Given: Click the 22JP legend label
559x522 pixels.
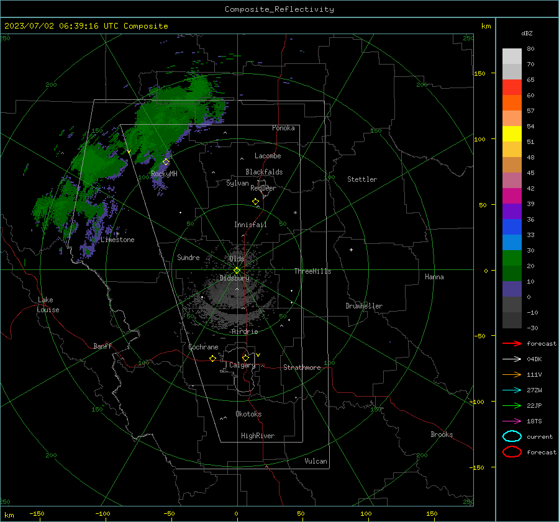Looking at the screenshot, I should (x=534, y=405).
